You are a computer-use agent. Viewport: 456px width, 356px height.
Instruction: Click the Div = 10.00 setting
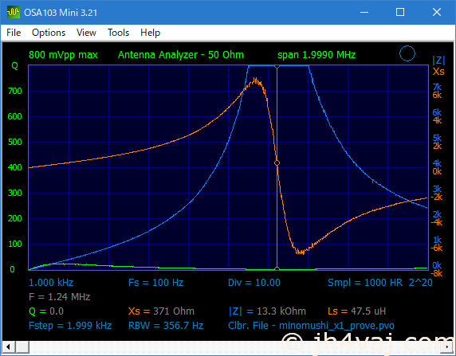(x=254, y=283)
